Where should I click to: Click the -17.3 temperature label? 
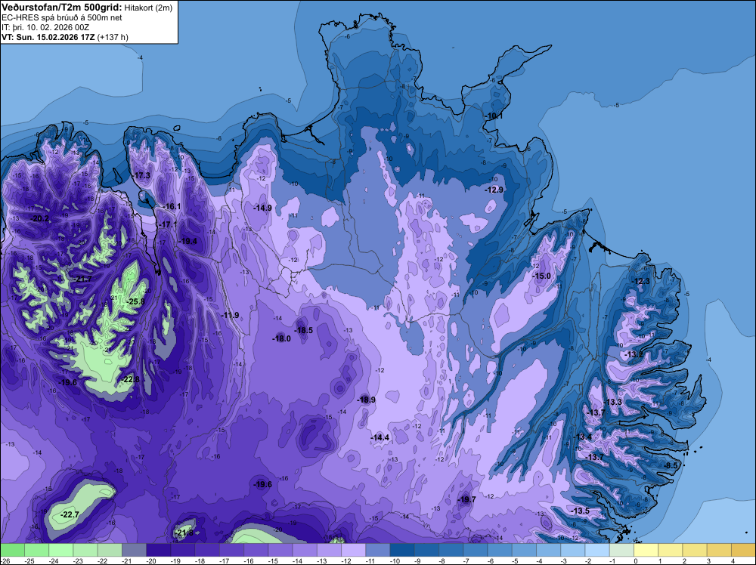click(142, 175)
